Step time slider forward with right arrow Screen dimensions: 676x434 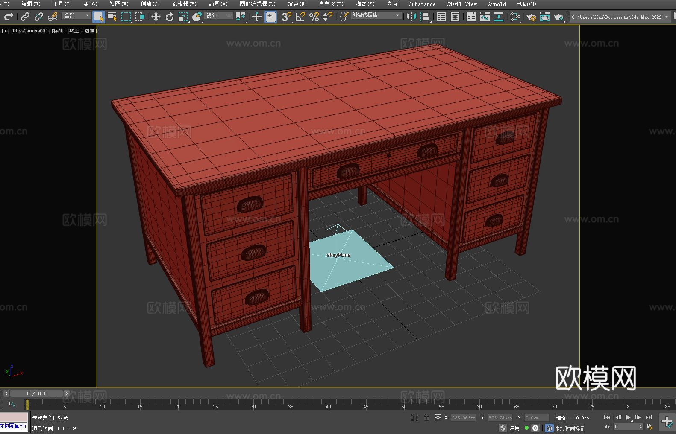(66, 393)
